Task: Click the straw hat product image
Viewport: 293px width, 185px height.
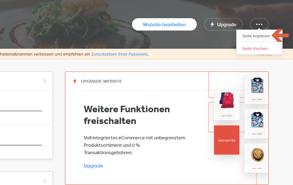Action: click(258, 155)
